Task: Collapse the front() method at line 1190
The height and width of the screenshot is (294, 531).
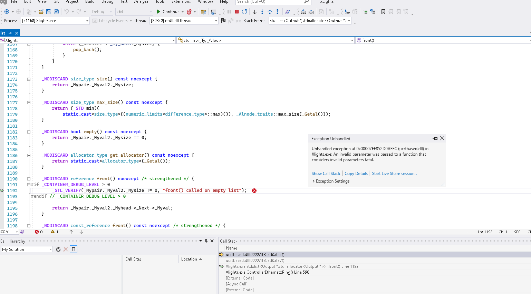Action: pyautogui.click(x=29, y=178)
